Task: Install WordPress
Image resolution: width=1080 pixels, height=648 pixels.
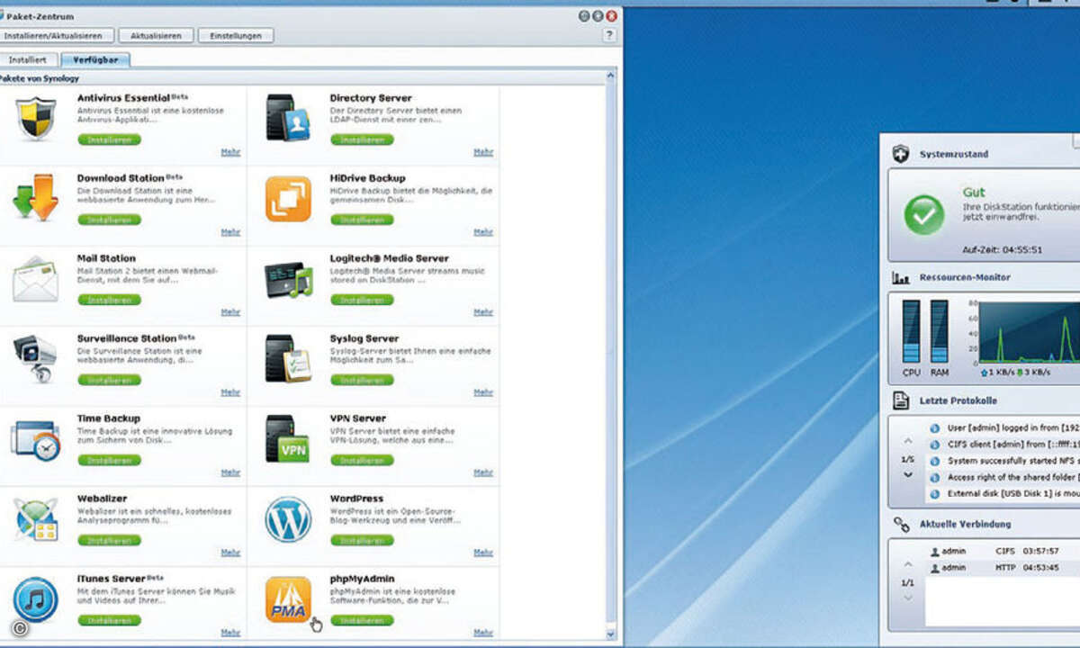Action: 362,540
